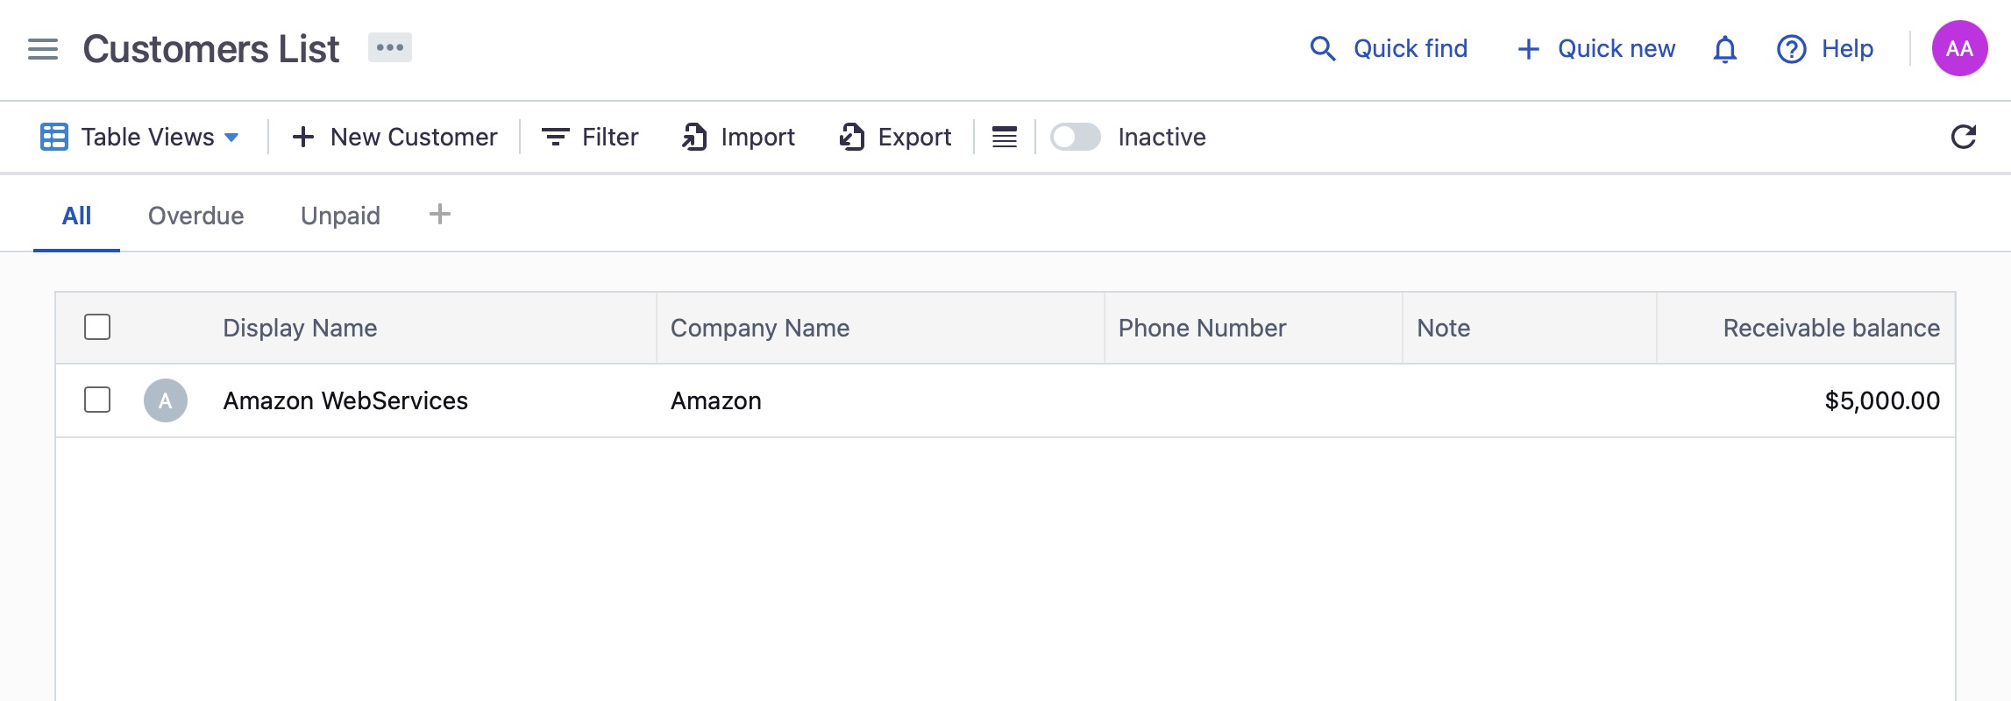Click the notification bell icon

click(x=1723, y=50)
